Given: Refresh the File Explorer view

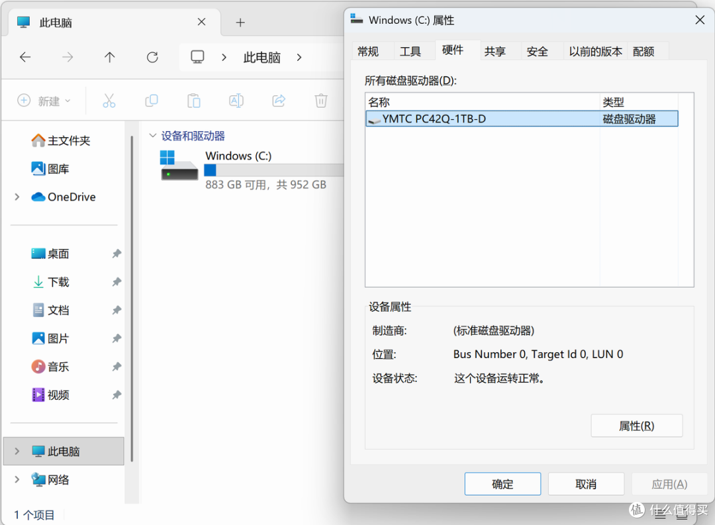Looking at the screenshot, I should tap(152, 57).
